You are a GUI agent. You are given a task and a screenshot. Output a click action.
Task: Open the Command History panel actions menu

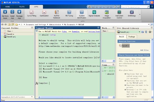click(113, 65)
